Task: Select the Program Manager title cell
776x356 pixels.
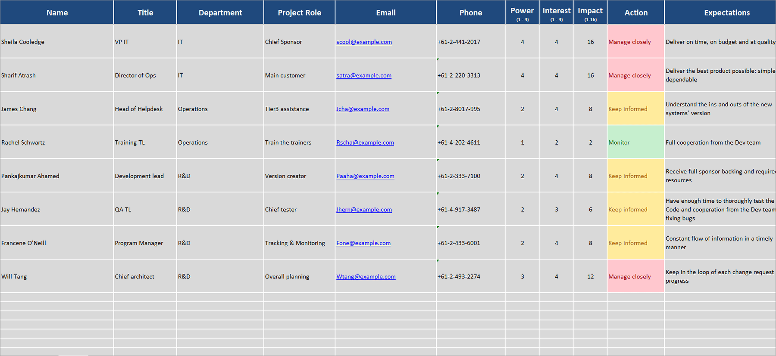Action: tap(145, 243)
